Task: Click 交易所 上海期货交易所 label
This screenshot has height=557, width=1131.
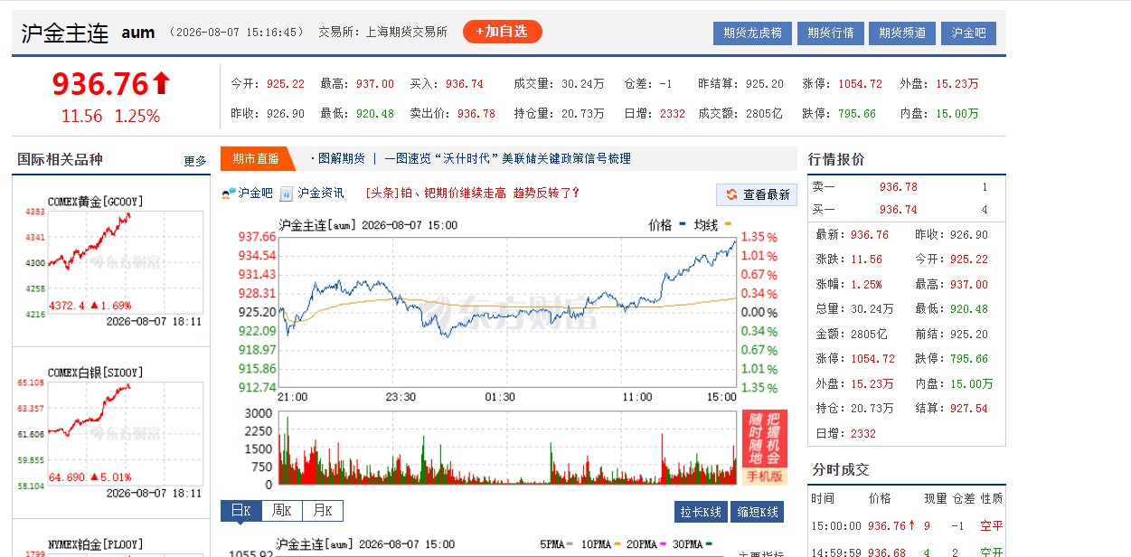Action: (x=382, y=32)
